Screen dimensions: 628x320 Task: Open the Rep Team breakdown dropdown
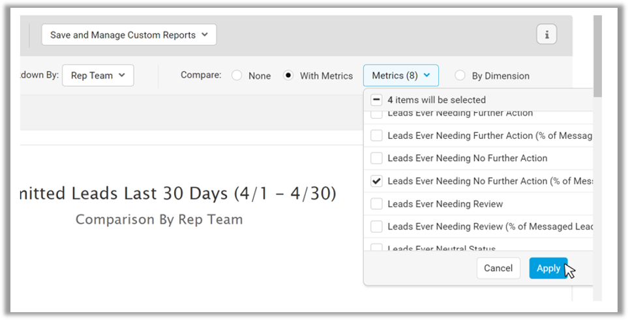click(x=98, y=76)
